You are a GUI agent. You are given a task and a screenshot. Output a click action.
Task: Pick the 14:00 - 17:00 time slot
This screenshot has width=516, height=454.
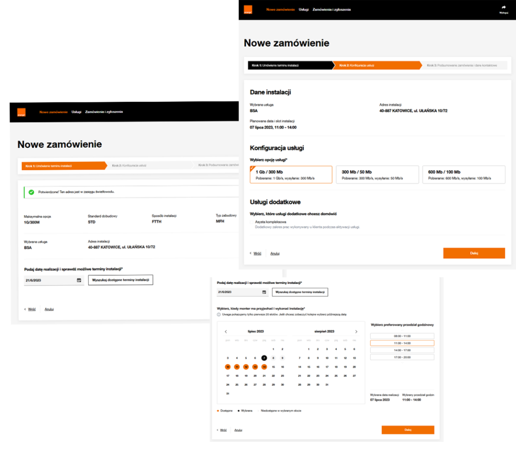pyautogui.click(x=402, y=350)
